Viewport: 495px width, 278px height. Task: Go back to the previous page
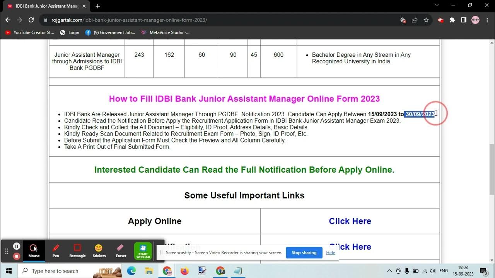[x=8, y=20]
